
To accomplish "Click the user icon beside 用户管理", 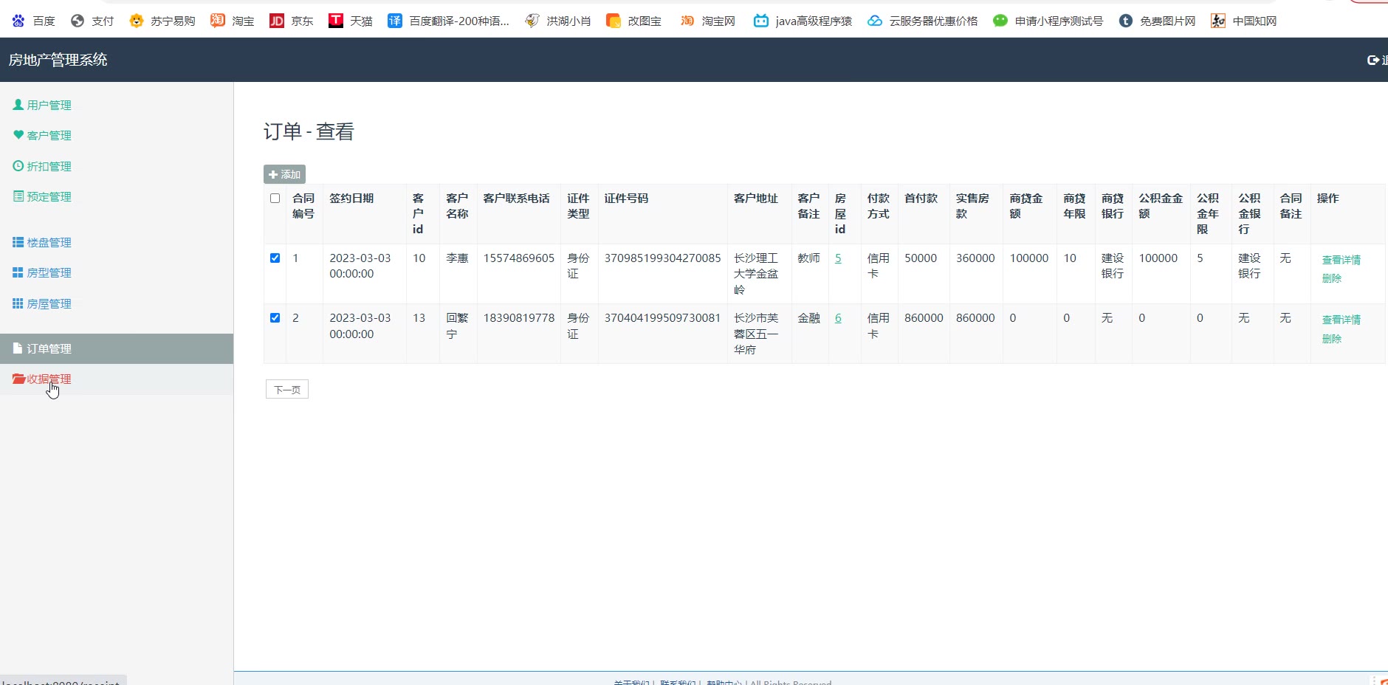I will point(18,105).
